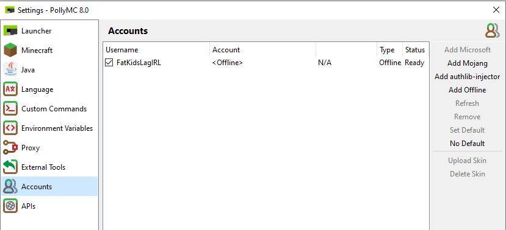Viewport: 506px width, 230px height.
Task: Click the PollyMC title bar icon
Action: [10, 10]
